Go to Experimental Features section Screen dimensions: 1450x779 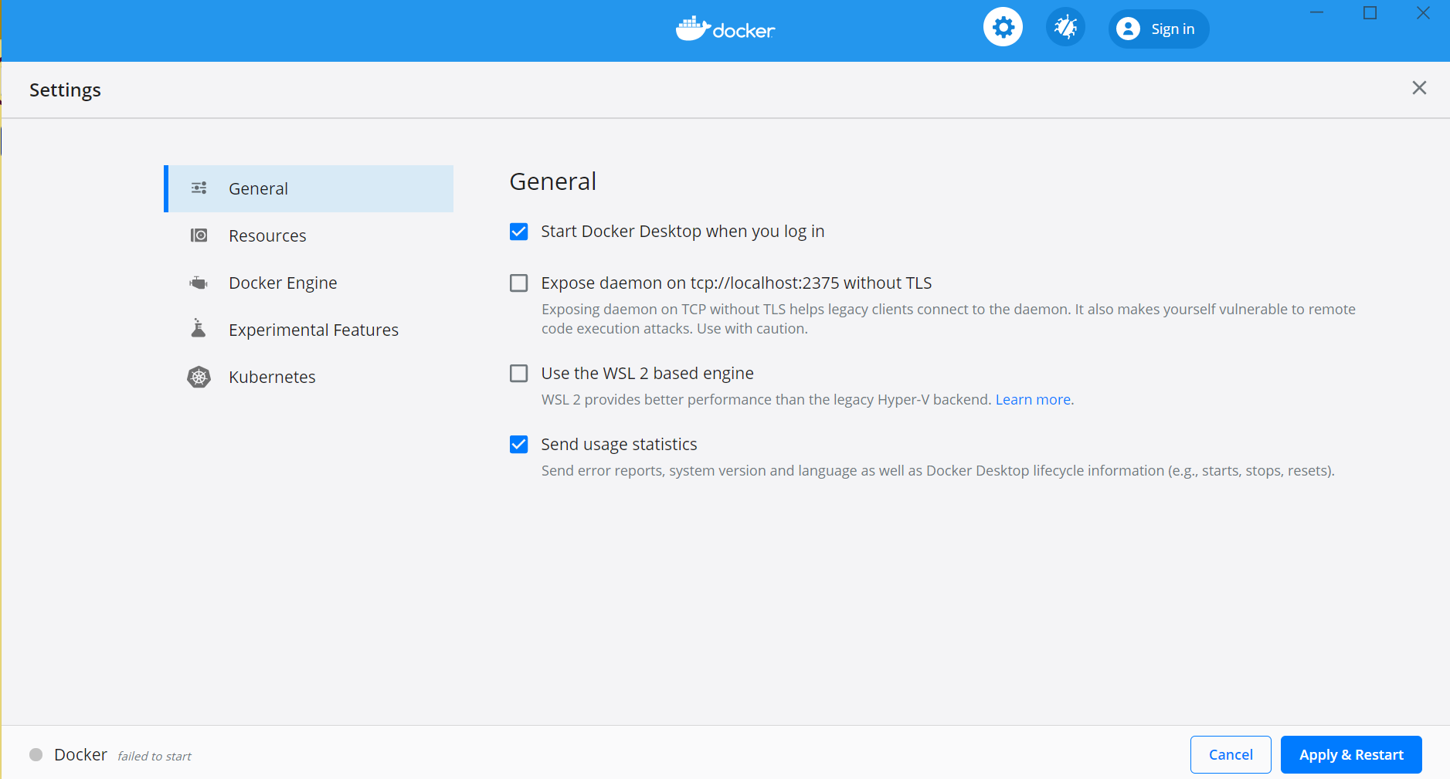point(309,330)
